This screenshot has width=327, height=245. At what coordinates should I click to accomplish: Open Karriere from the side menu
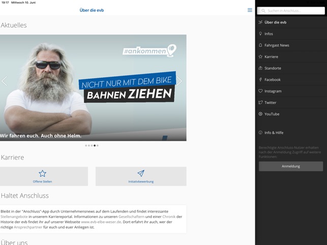tap(291, 57)
